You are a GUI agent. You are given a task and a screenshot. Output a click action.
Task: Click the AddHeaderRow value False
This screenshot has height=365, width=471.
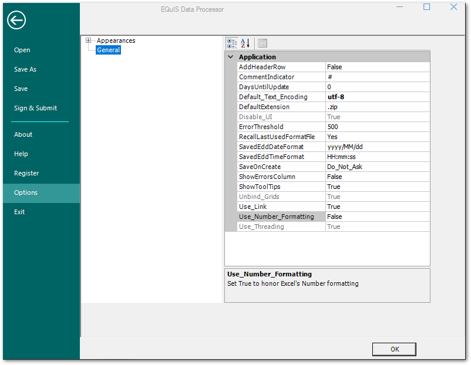point(378,67)
